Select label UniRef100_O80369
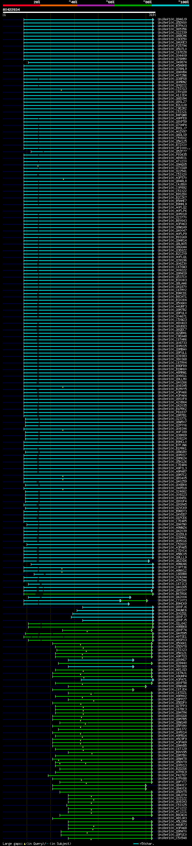192x846 pixels. click(x=172, y=666)
